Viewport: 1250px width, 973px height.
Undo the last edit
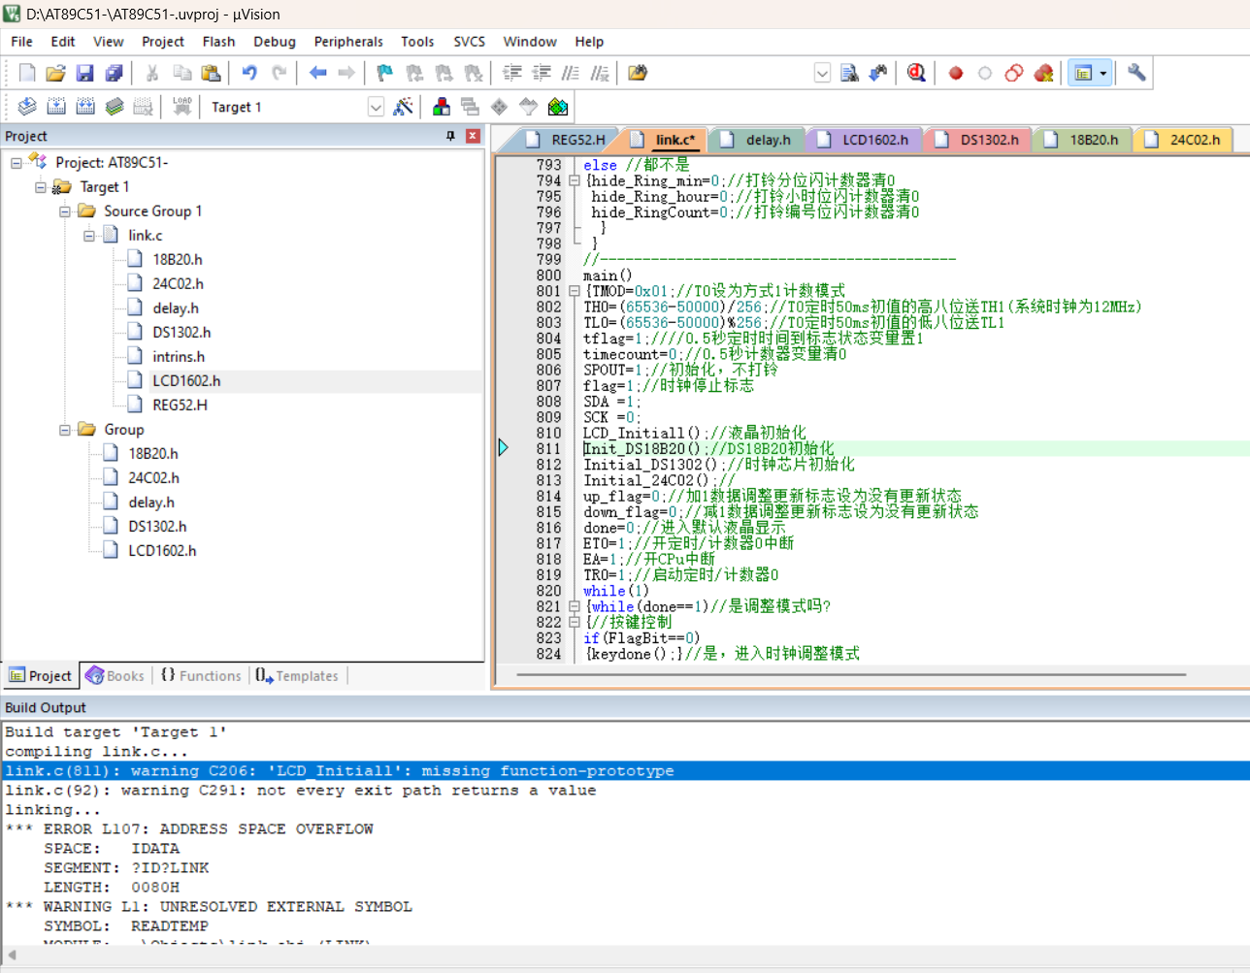[x=249, y=73]
